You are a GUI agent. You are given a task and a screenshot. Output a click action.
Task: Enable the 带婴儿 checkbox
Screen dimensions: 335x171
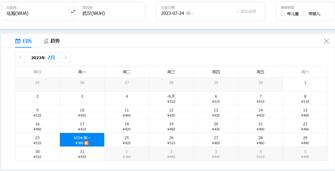tap(304, 14)
